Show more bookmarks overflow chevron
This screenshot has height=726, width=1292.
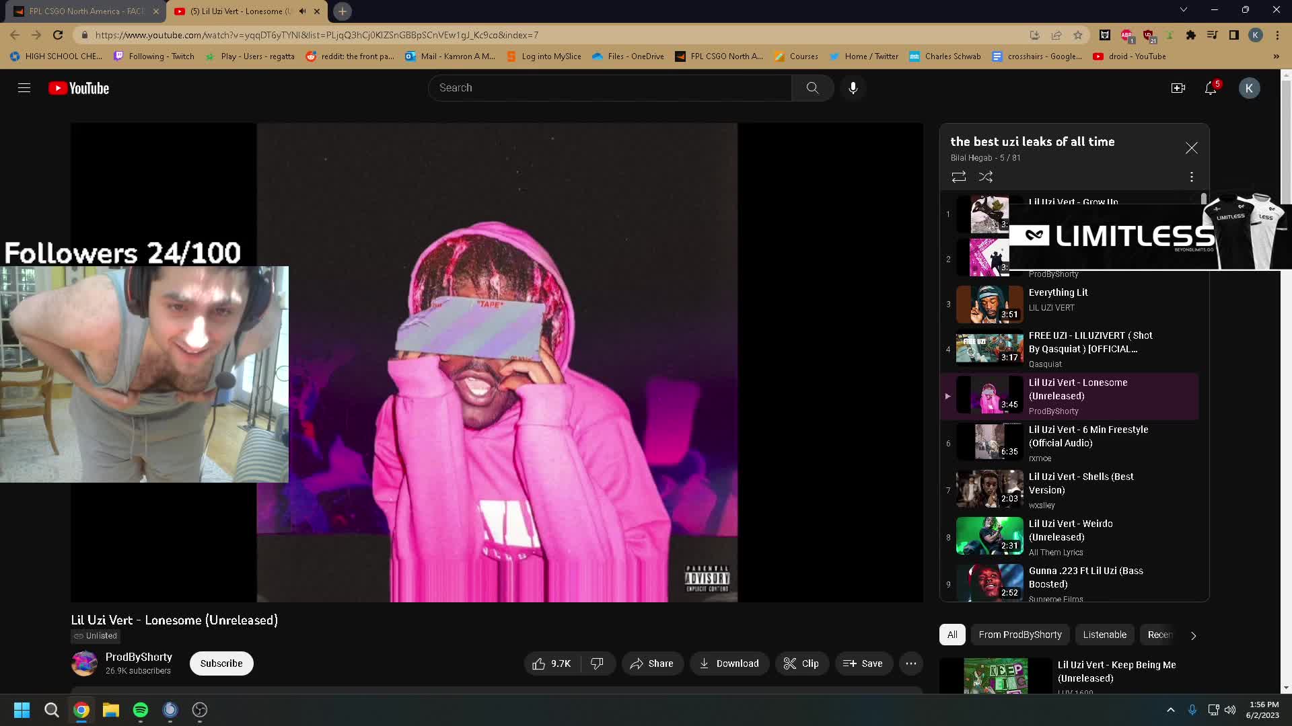click(x=1276, y=56)
